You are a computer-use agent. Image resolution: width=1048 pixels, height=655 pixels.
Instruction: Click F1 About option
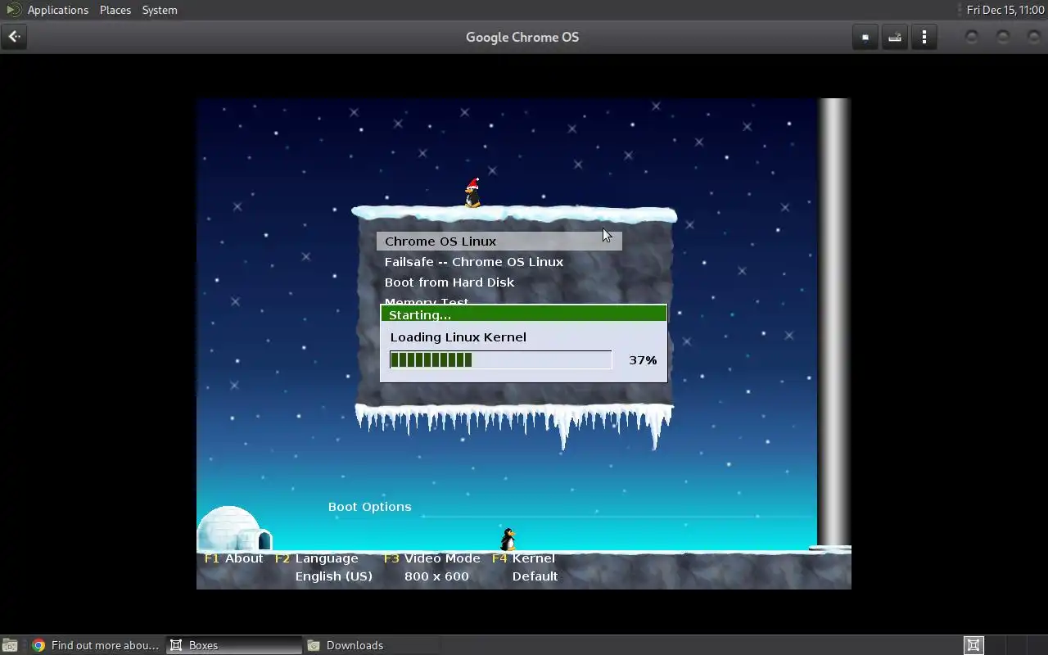234,558
